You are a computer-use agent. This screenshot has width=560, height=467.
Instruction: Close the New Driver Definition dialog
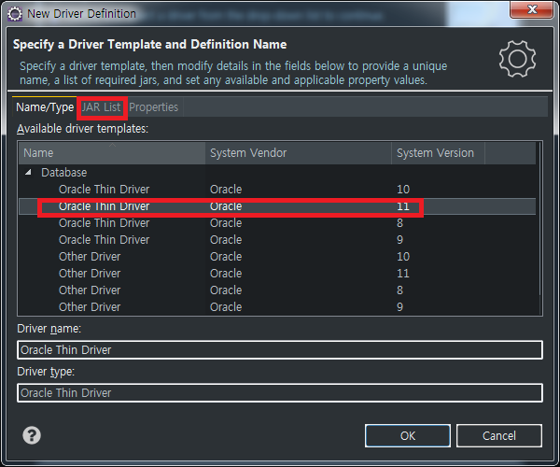(x=531, y=9)
